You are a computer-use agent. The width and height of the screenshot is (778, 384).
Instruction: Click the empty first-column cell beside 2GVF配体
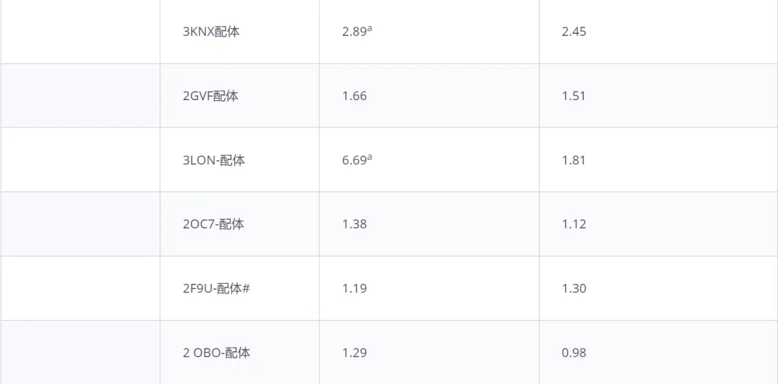pyautogui.click(x=81, y=96)
